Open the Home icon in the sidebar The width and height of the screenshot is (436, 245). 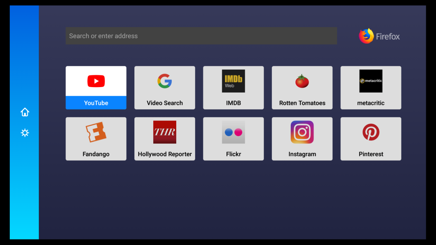[24, 112]
